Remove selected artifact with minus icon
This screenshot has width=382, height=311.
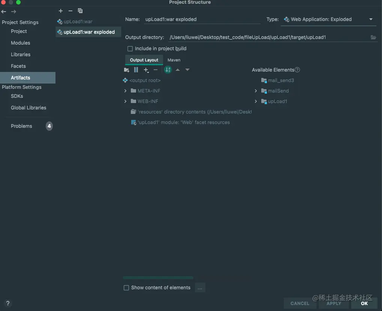tap(70, 11)
